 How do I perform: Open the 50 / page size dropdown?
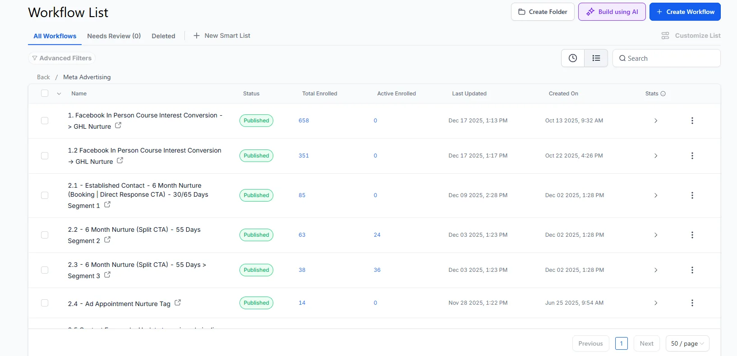tap(687, 343)
